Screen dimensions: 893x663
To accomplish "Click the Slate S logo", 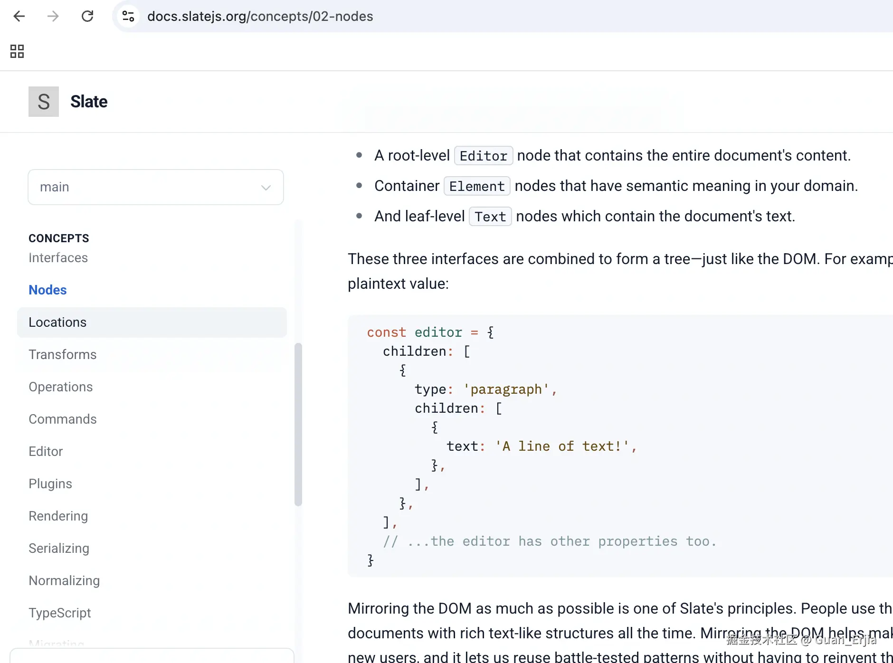I will click(44, 102).
